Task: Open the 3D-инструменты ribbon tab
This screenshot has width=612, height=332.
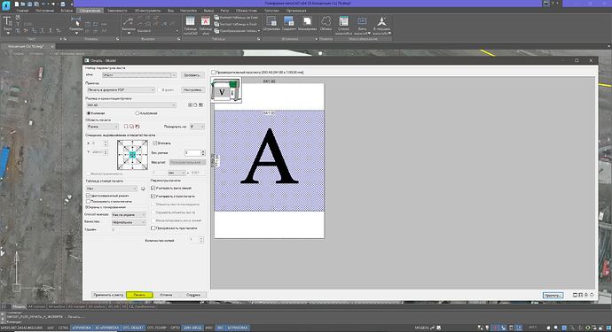Action: (x=147, y=11)
